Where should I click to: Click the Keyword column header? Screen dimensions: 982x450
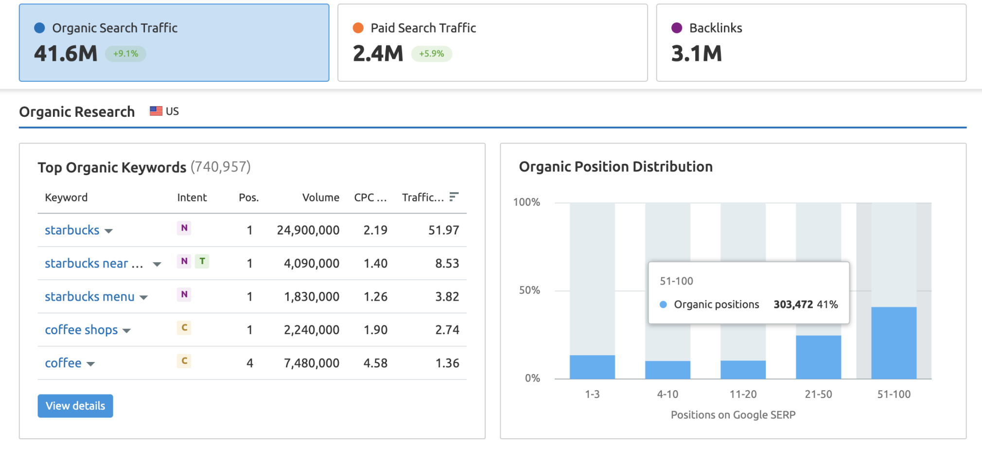tap(66, 198)
